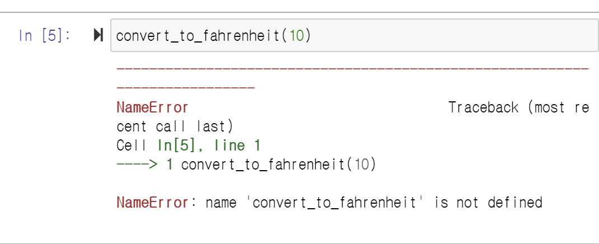Click the arrow line '----> 1 convert_to_fahrenheit(10)'

(246, 165)
